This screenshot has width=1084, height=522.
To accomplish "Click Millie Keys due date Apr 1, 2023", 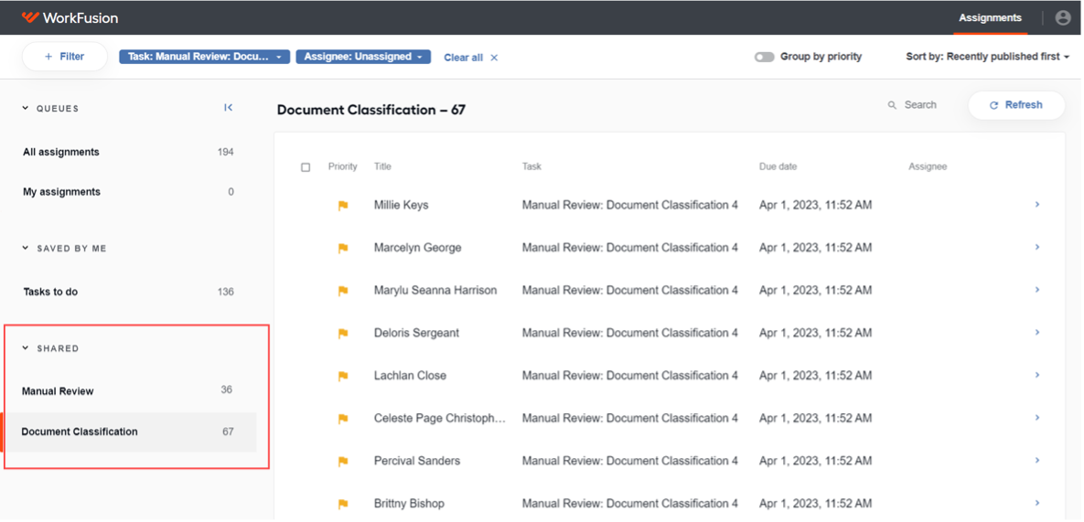I will (x=815, y=205).
